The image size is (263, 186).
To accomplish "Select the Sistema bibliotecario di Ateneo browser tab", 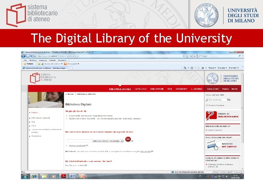I will pyautogui.click(x=45, y=68).
